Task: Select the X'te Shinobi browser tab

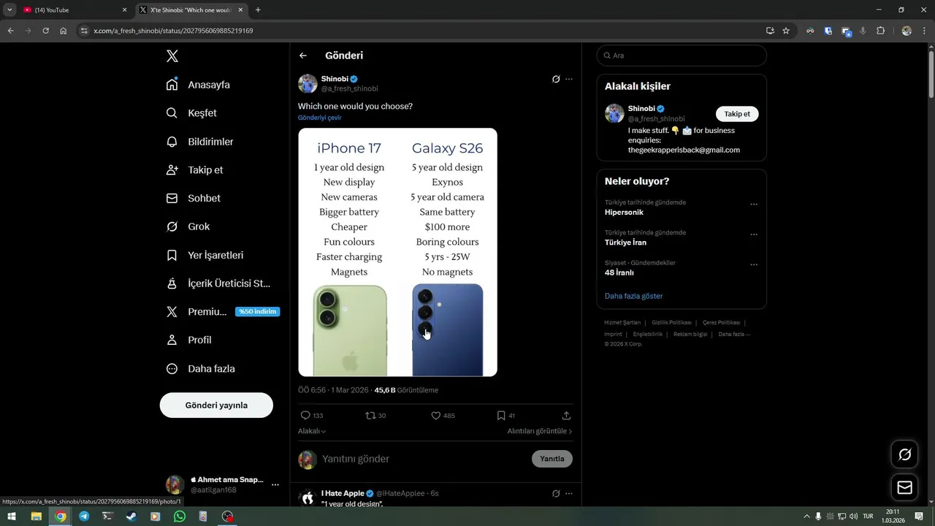Action: click(x=190, y=10)
